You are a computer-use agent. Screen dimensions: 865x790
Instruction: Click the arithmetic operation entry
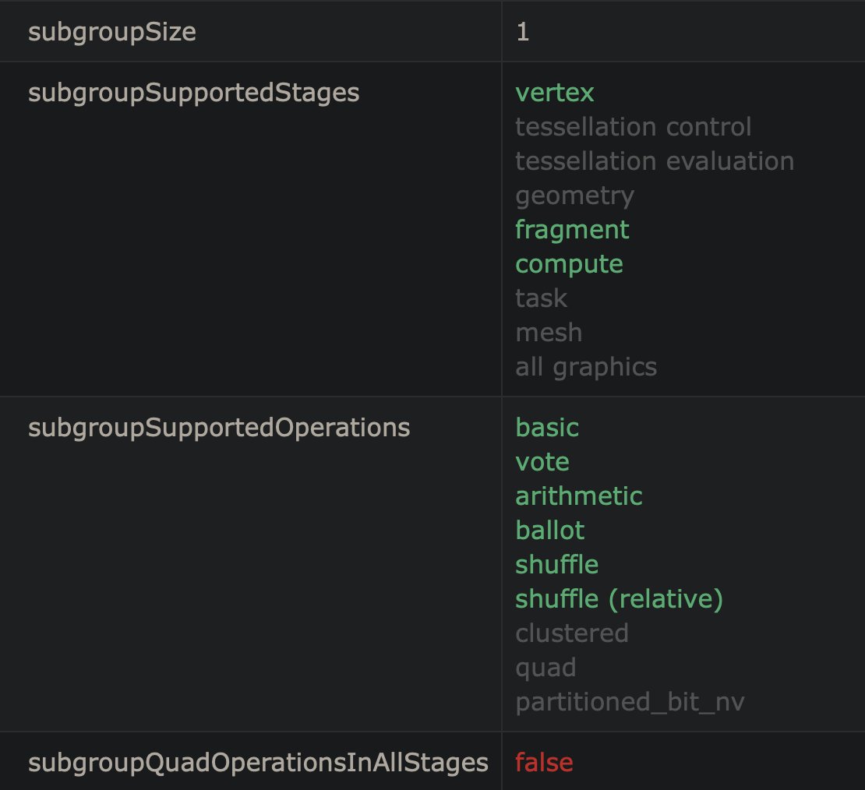(579, 496)
